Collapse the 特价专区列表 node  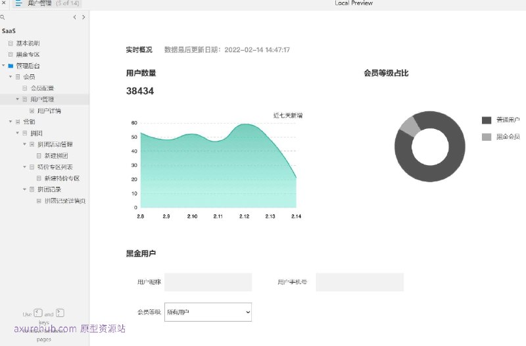point(24,167)
